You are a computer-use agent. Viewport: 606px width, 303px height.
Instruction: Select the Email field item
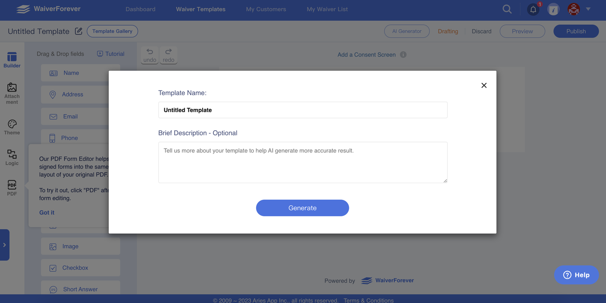click(80, 116)
